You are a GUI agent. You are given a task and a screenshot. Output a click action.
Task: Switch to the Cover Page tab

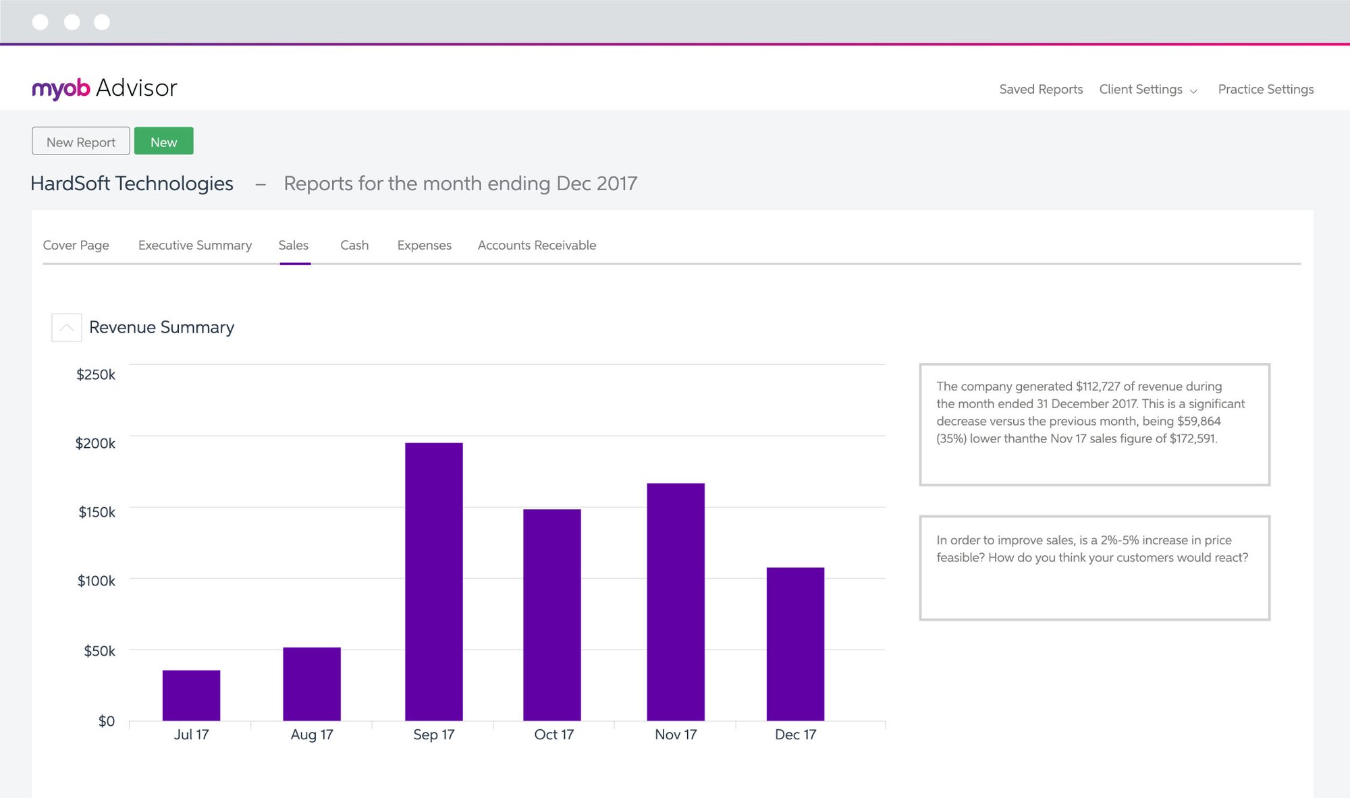pos(76,245)
